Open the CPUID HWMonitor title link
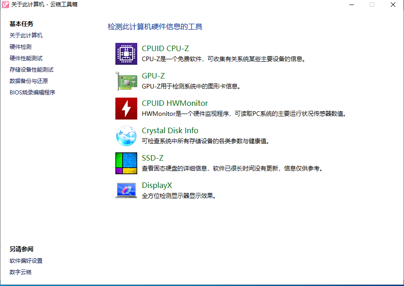The image size is (404, 286). (175, 103)
